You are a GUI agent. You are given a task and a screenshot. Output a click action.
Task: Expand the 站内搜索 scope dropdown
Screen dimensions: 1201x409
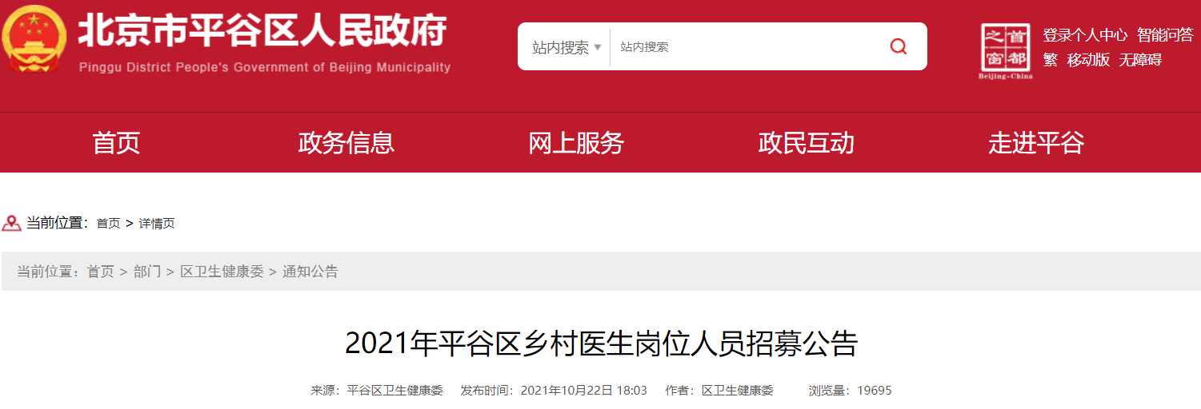click(x=566, y=47)
